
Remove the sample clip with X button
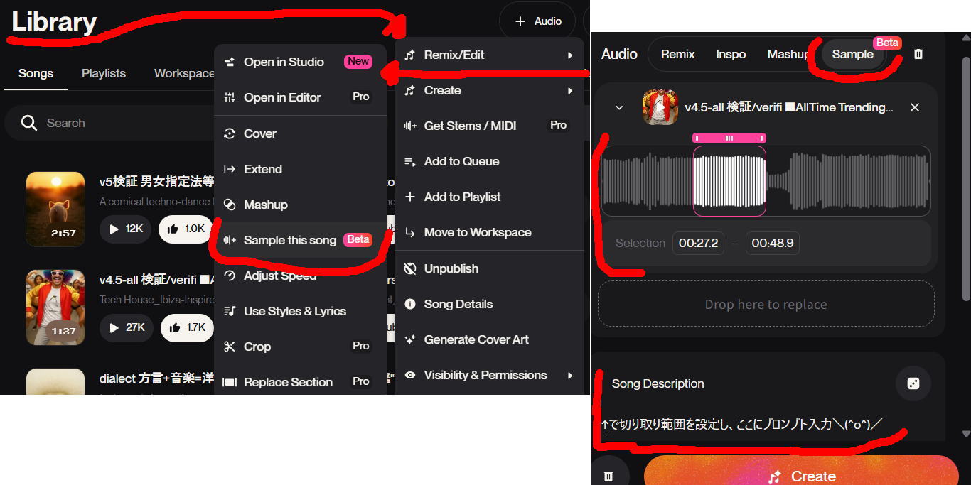(x=915, y=107)
